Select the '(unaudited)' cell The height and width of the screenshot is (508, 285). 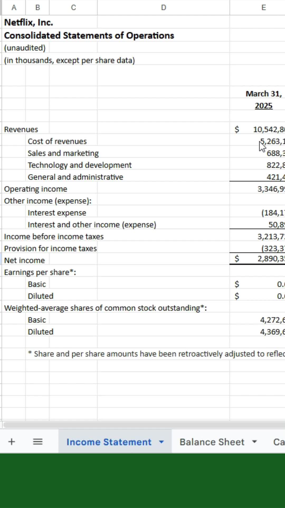coord(25,48)
